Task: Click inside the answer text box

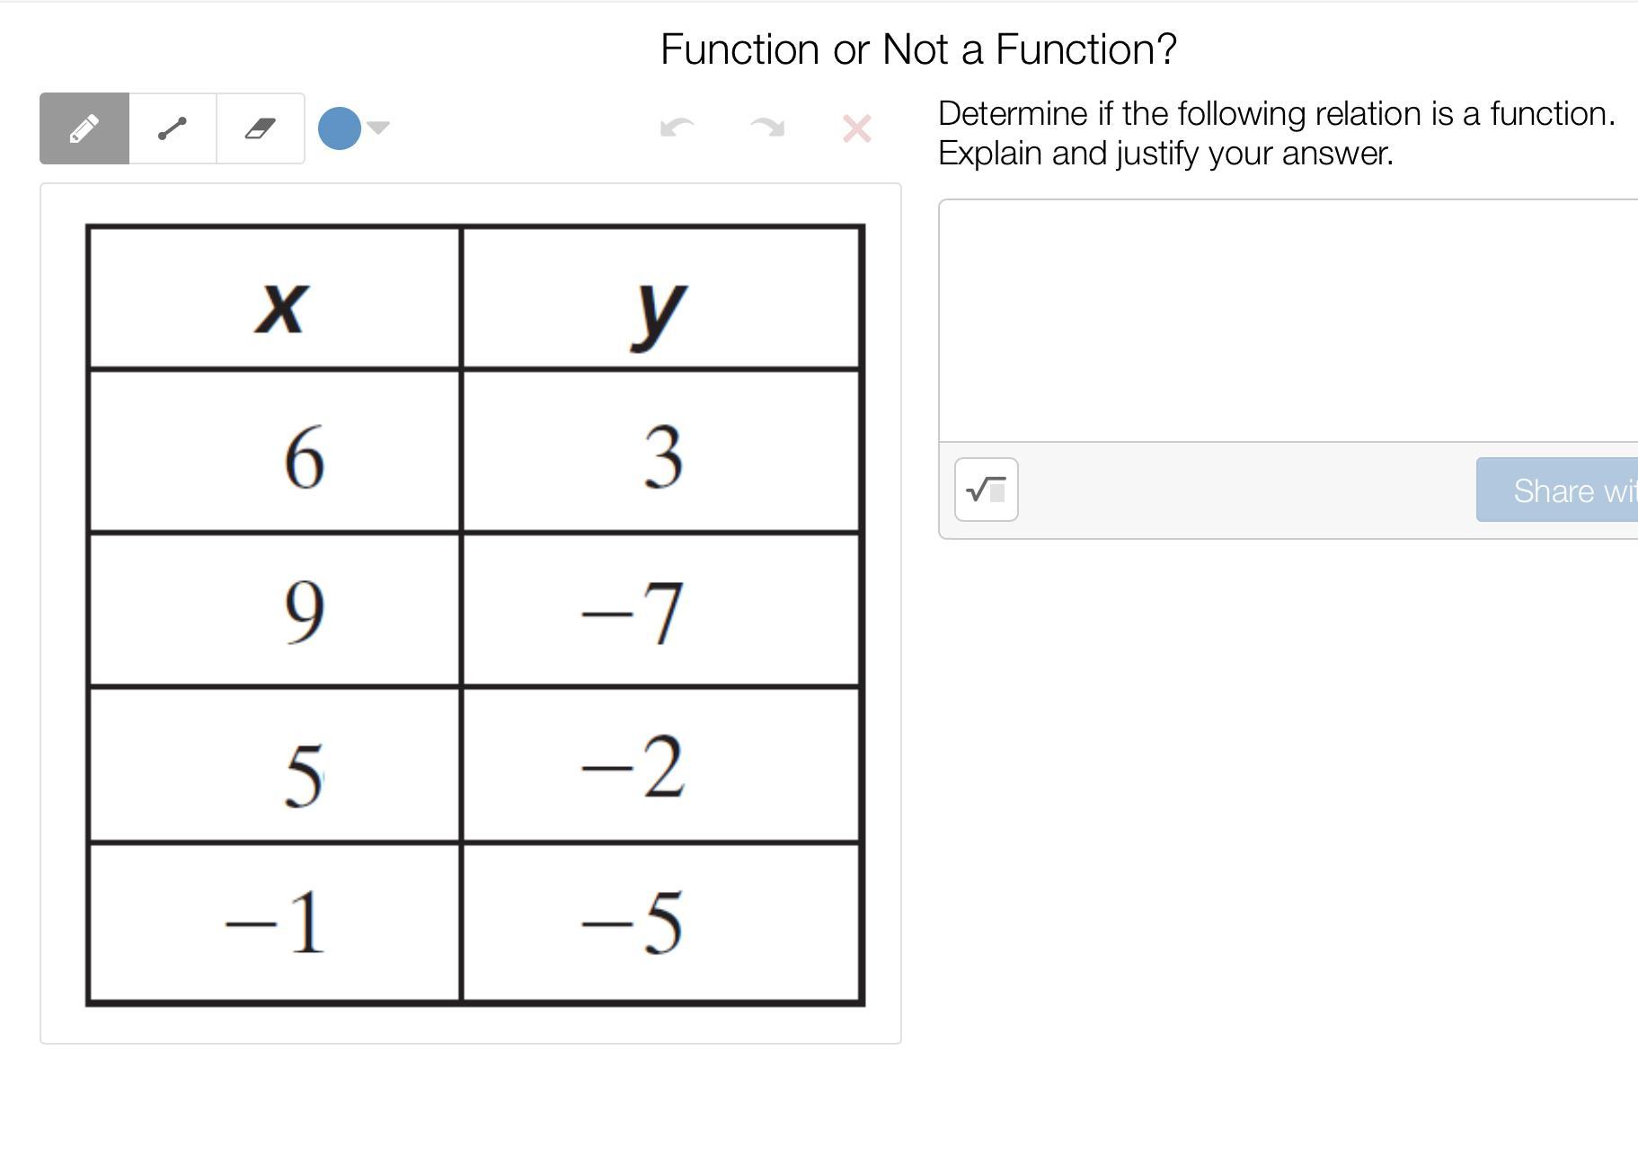Action: coord(1285,321)
